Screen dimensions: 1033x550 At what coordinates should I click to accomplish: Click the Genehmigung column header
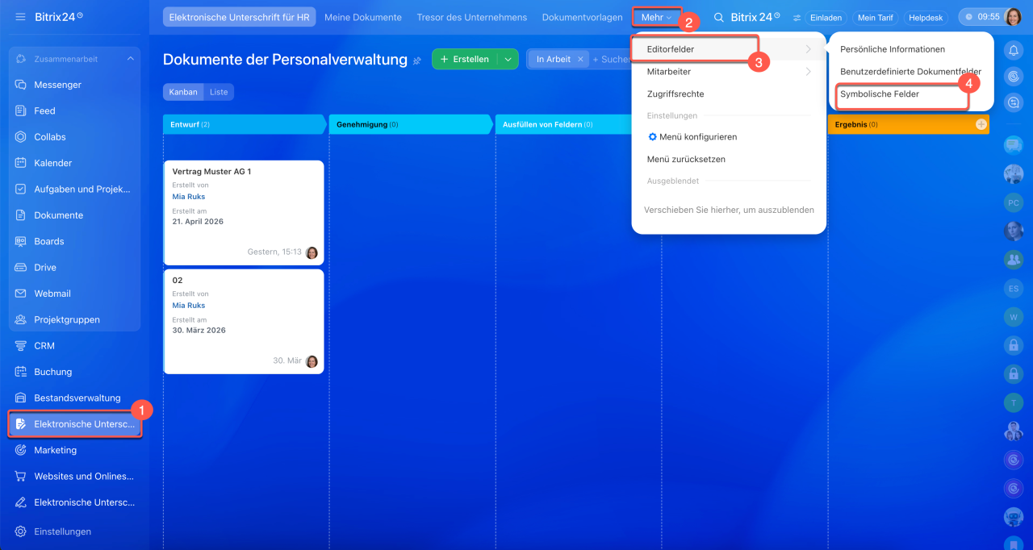(410, 125)
